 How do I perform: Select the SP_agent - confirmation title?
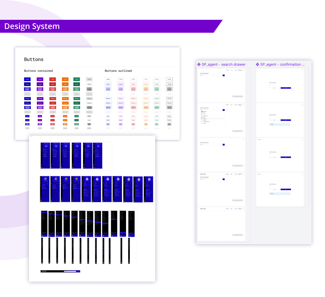click(x=283, y=64)
